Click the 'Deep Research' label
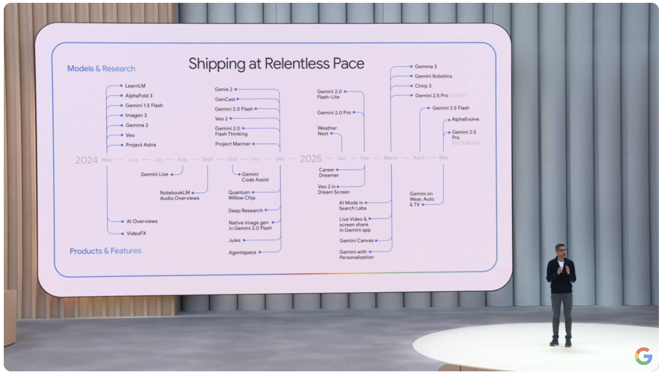Screen dimensions: 666x377 tap(246, 211)
